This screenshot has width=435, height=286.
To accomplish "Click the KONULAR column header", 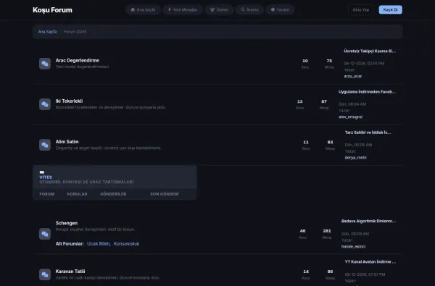I will [77, 194].
